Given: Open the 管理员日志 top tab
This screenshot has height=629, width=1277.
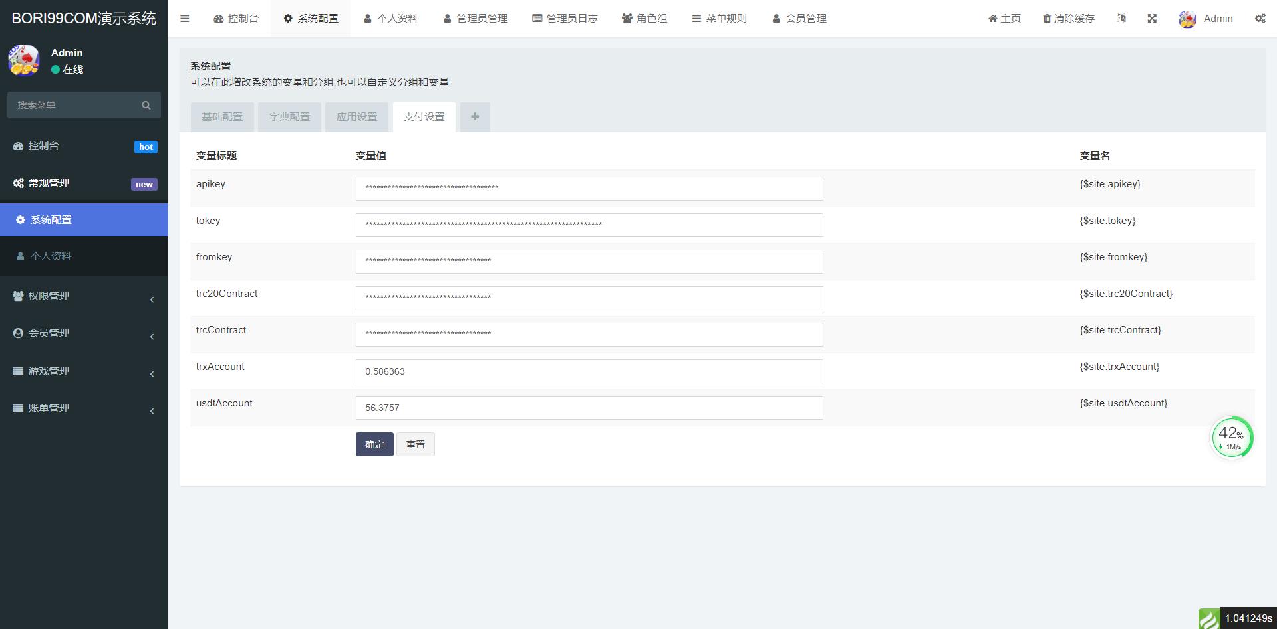Looking at the screenshot, I should click(x=565, y=19).
